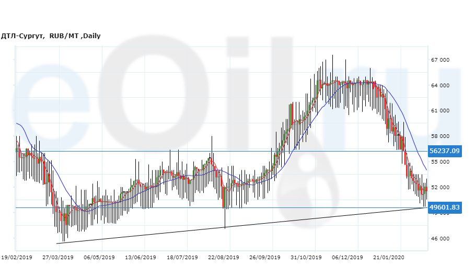
Task: Click the 67 000 price axis label
Action: coord(440,60)
